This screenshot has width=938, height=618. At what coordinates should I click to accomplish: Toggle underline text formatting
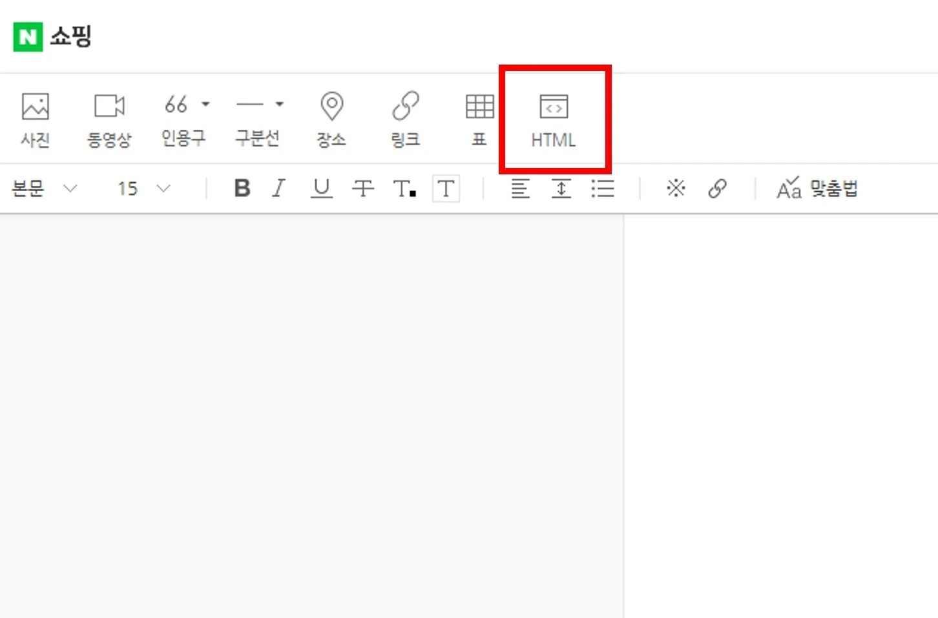321,189
